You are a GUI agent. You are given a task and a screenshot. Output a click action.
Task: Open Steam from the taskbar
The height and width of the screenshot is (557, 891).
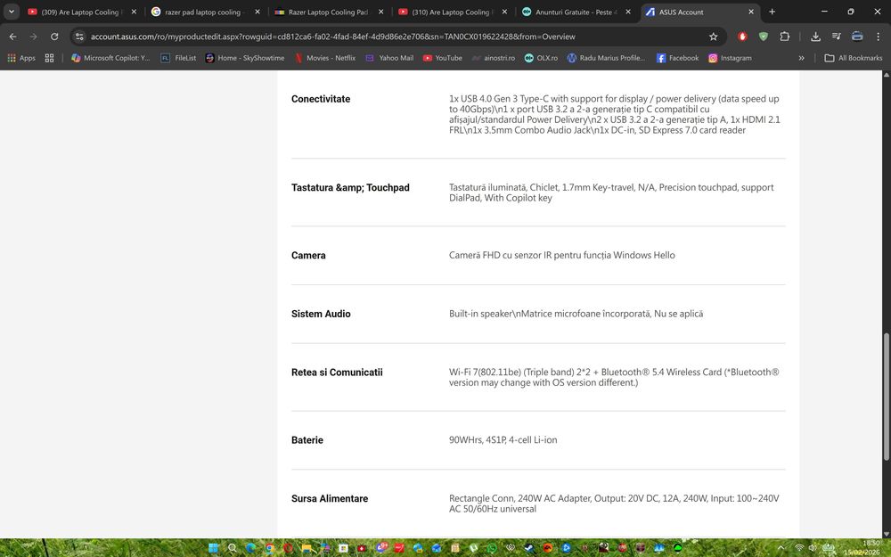pos(528,548)
